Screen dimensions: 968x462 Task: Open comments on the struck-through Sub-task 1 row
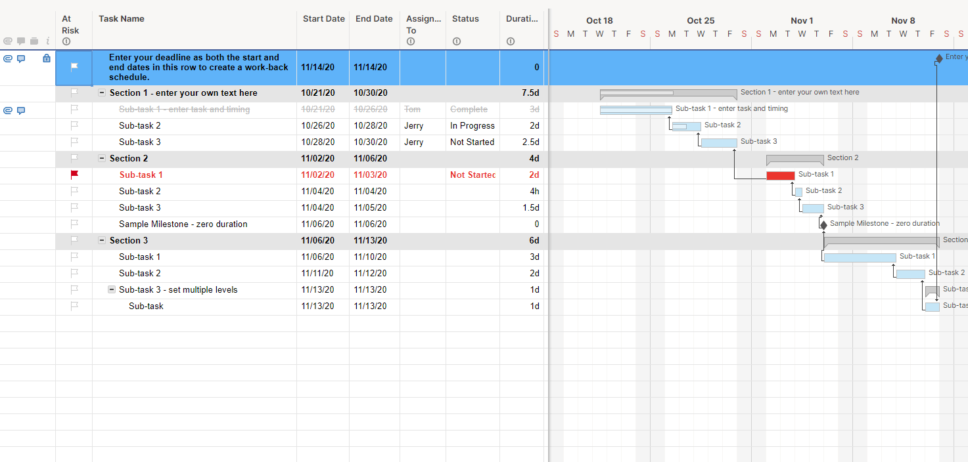click(x=22, y=110)
